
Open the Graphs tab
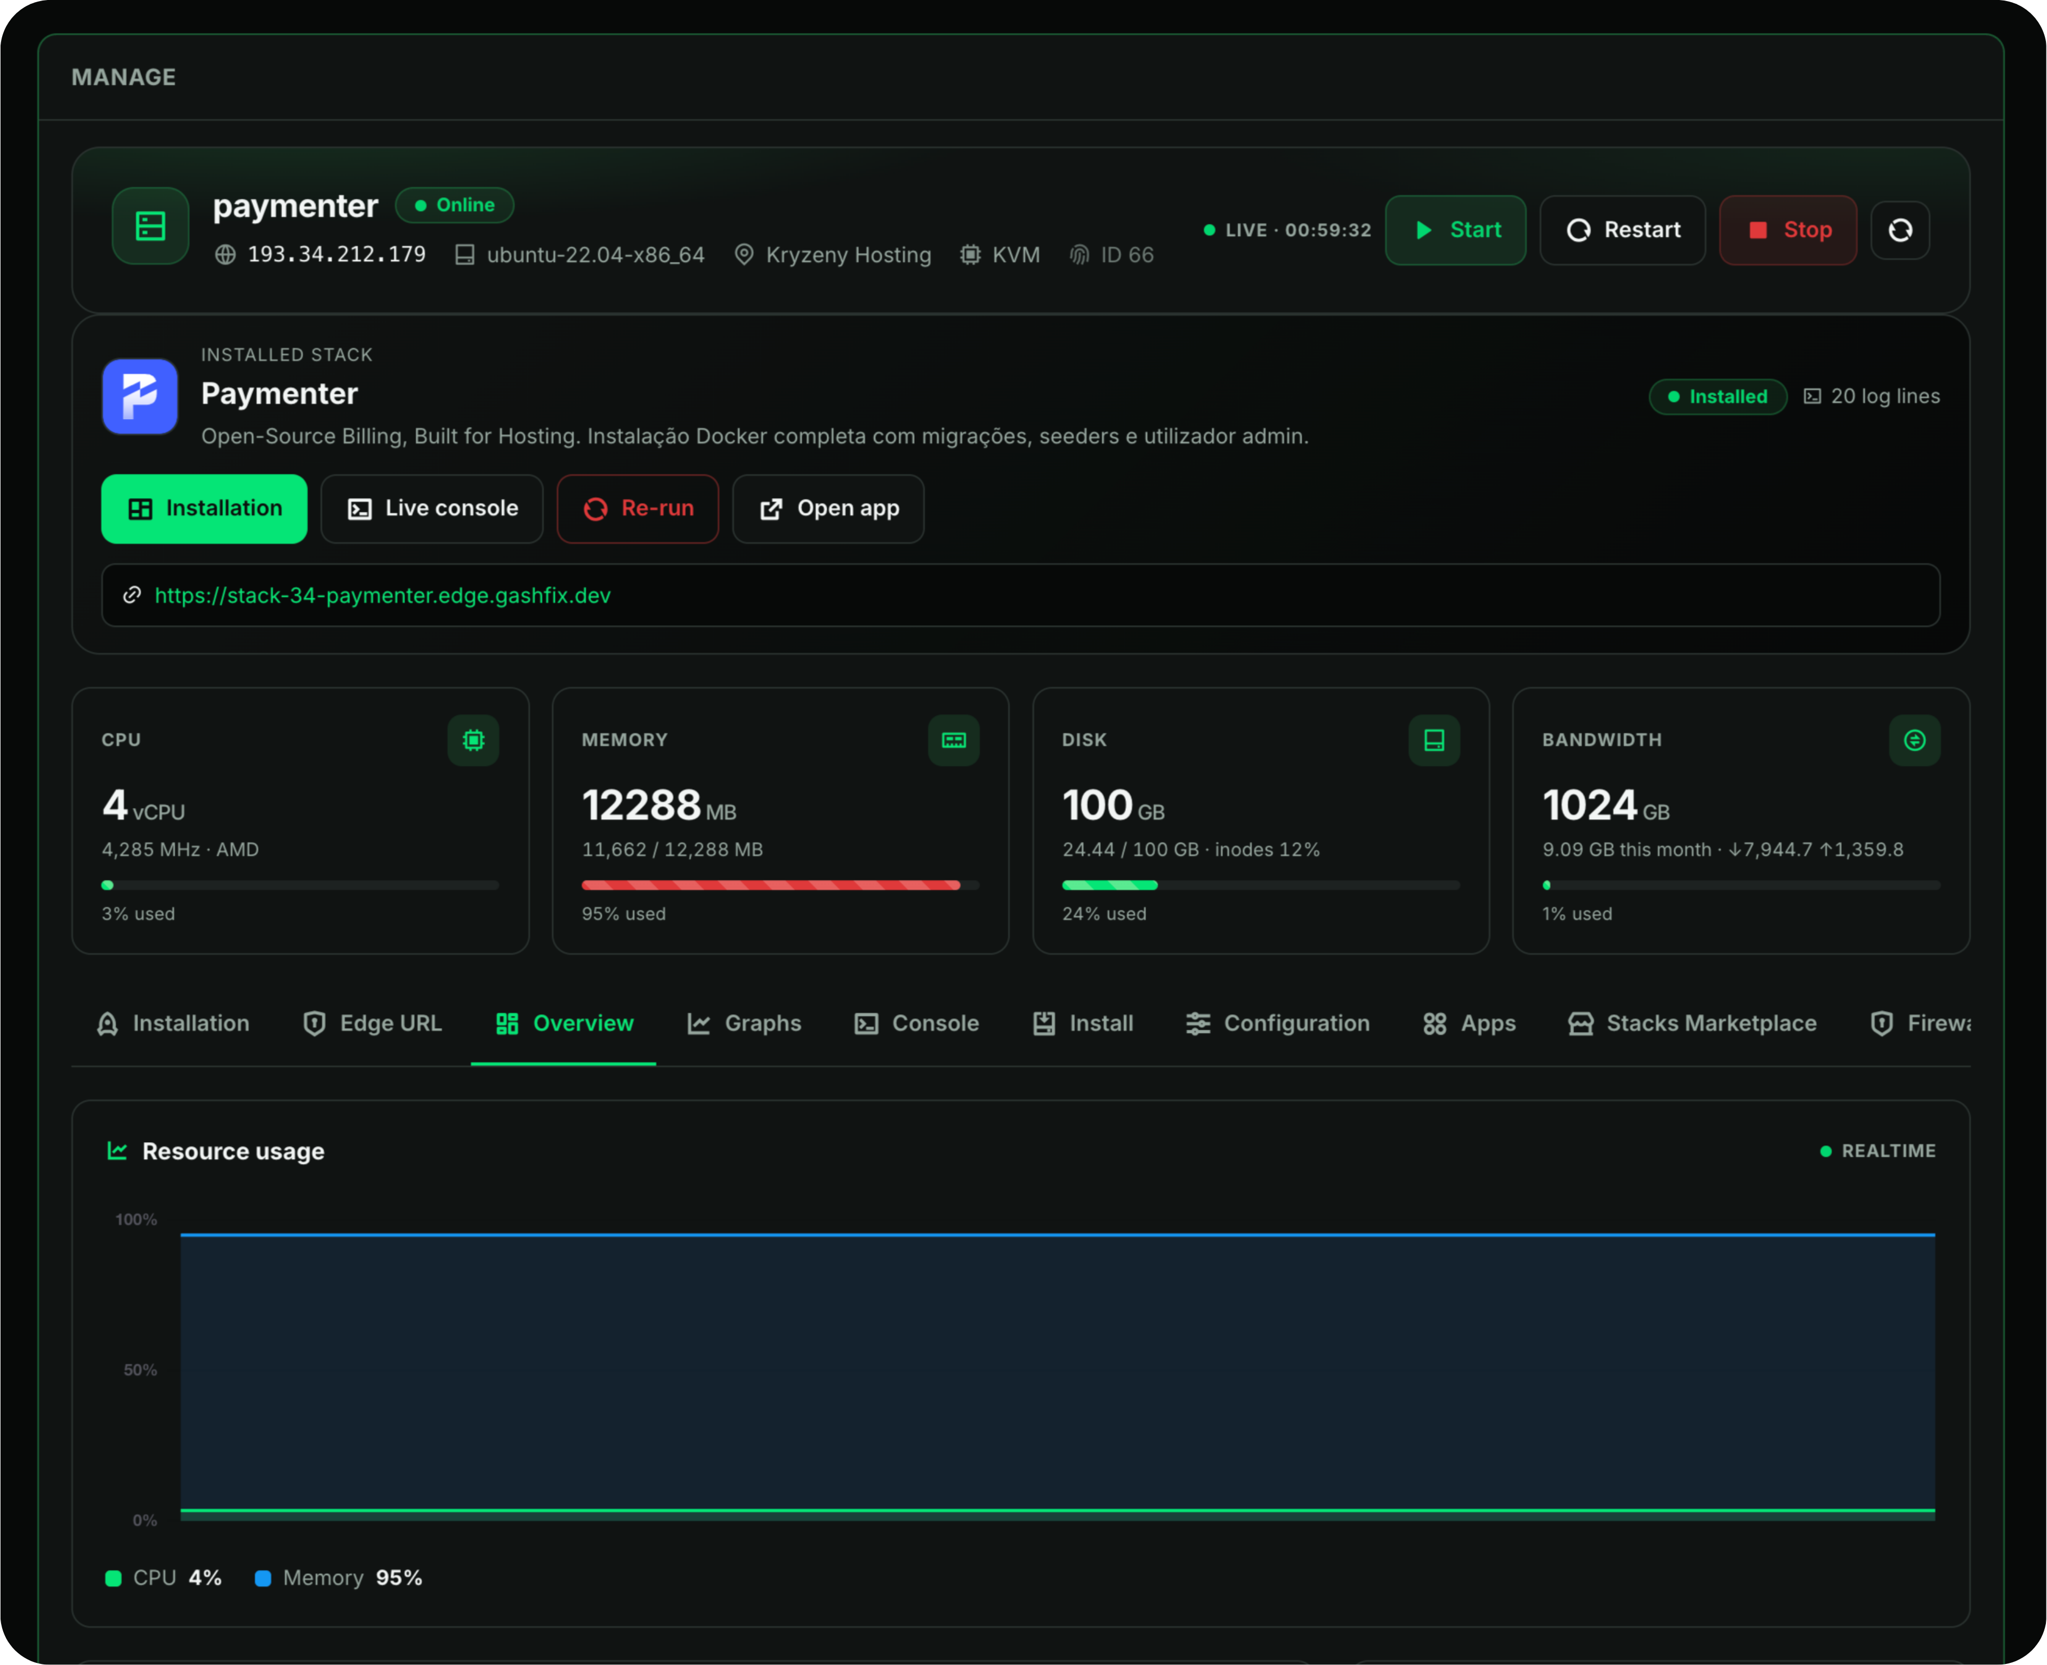pos(744,1024)
